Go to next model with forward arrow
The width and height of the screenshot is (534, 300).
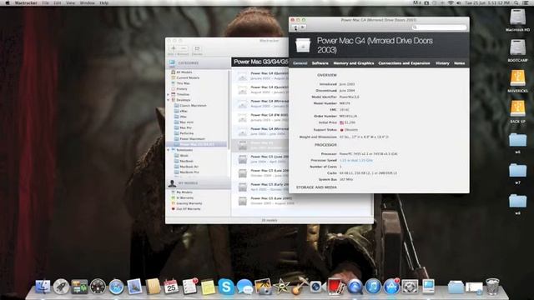coord(303,27)
